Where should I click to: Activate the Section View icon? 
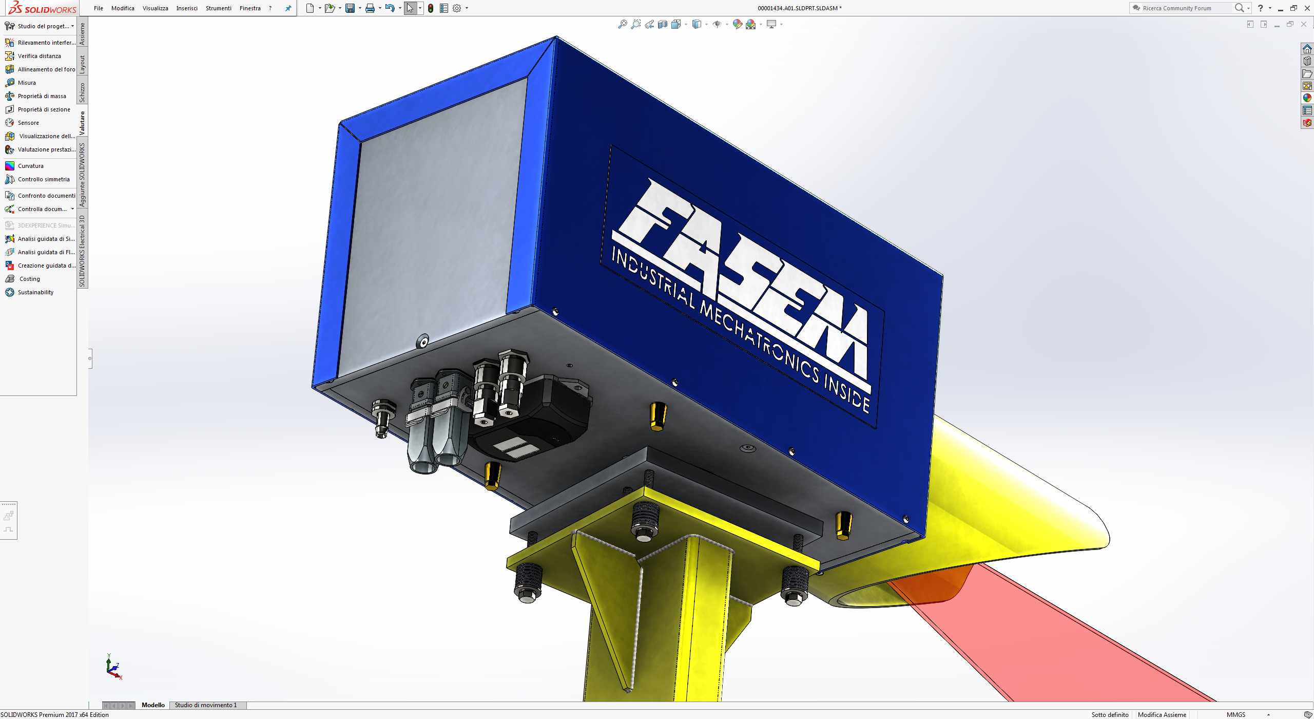point(663,24)
